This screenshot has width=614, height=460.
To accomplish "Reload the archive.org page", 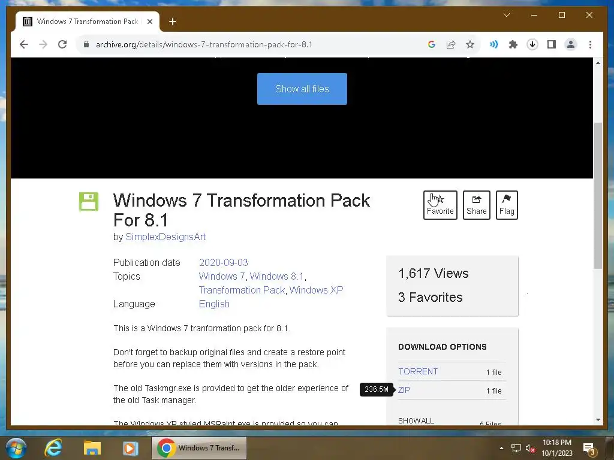I will (62, 44).
